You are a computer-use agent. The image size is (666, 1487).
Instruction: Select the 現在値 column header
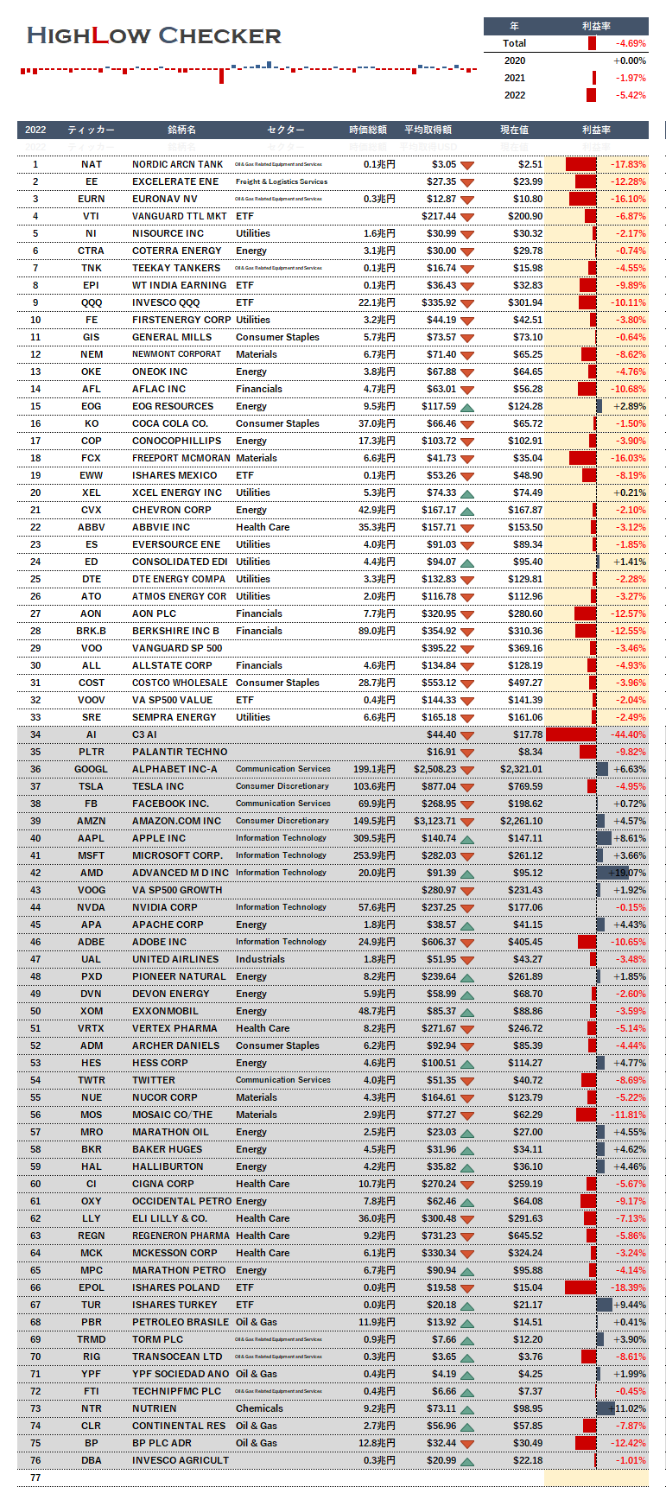pyautogui.click(x=514, y=130)
